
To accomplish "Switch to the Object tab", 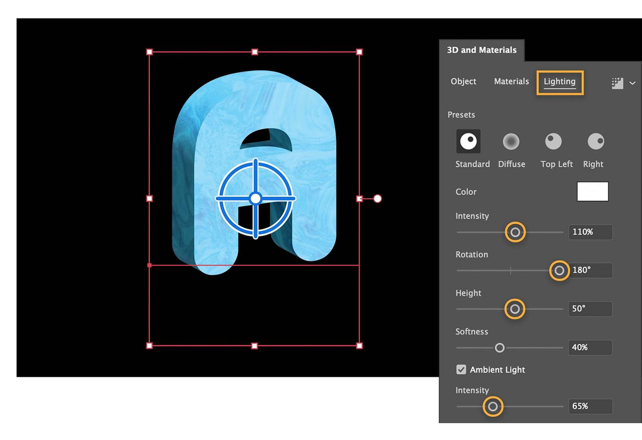I will point(463,81).
